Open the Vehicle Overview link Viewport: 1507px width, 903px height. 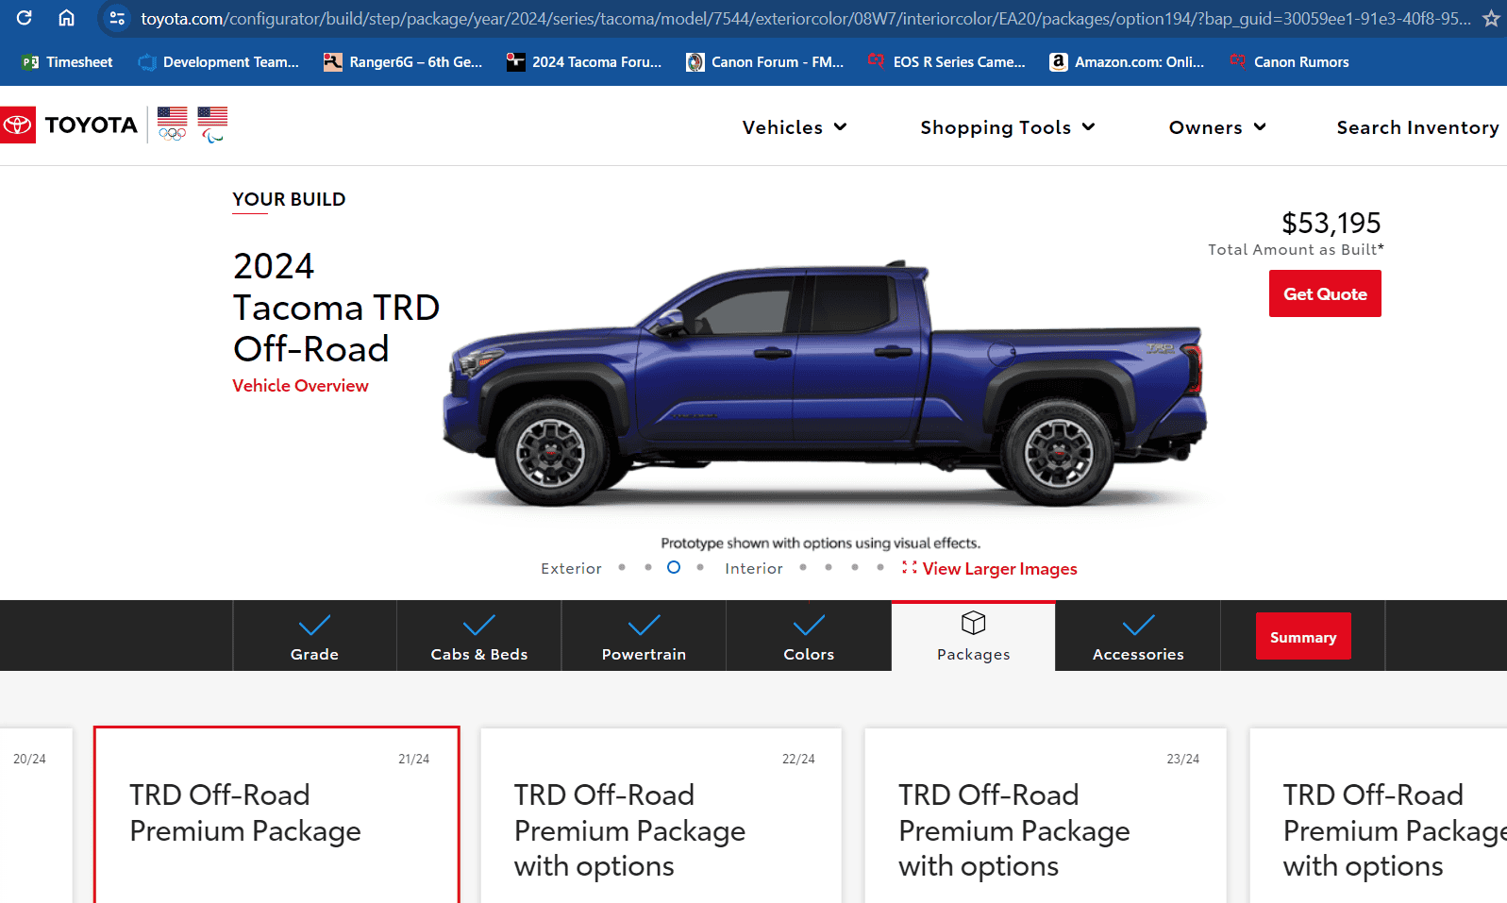pos(300,386)
